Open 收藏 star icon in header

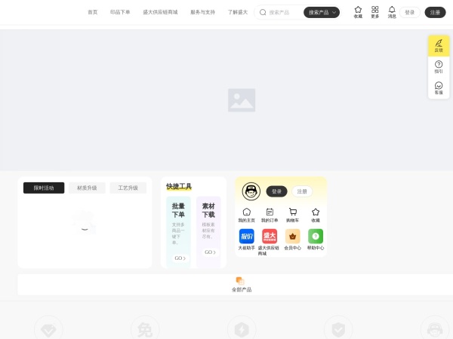tap(358, 12)
